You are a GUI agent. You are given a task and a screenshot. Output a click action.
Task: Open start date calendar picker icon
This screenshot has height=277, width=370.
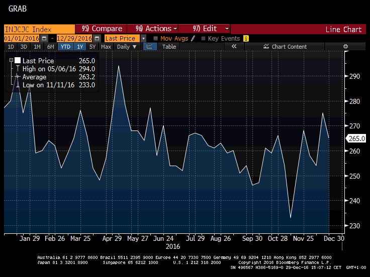(44, 38)
